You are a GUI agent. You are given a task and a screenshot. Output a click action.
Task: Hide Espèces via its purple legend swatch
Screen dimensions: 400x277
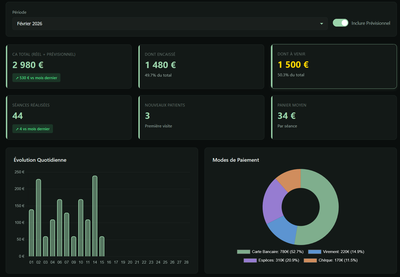point(250,260)
